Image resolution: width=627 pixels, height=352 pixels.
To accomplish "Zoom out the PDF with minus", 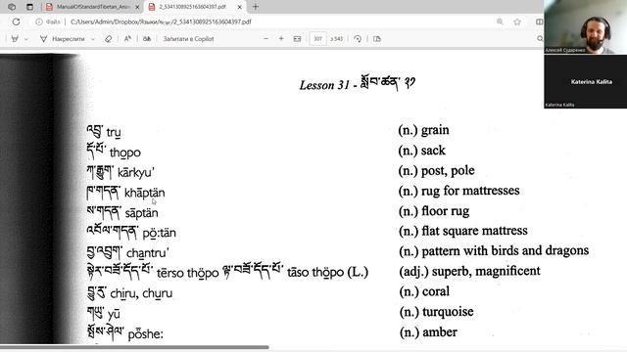I will (265, 39).
